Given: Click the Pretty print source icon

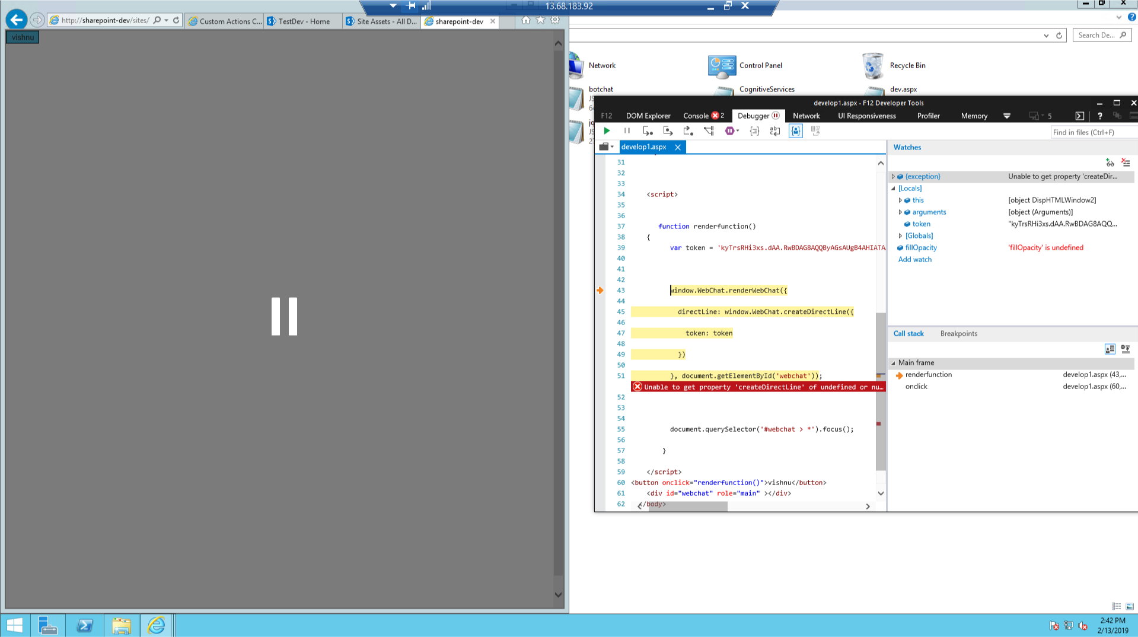Looking at the screenshot, I should [x=754, y=130].
